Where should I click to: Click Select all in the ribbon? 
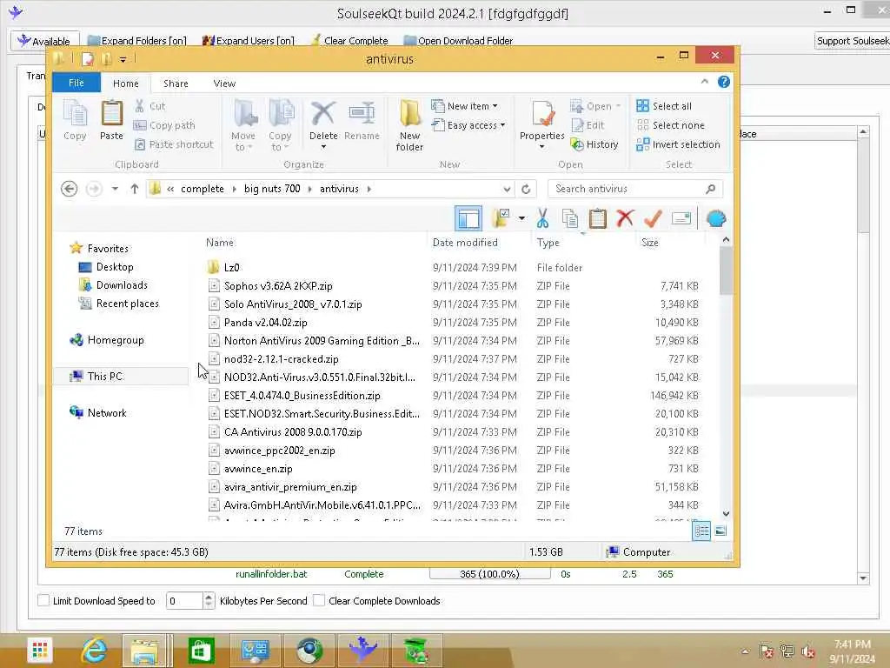(664, 106)
